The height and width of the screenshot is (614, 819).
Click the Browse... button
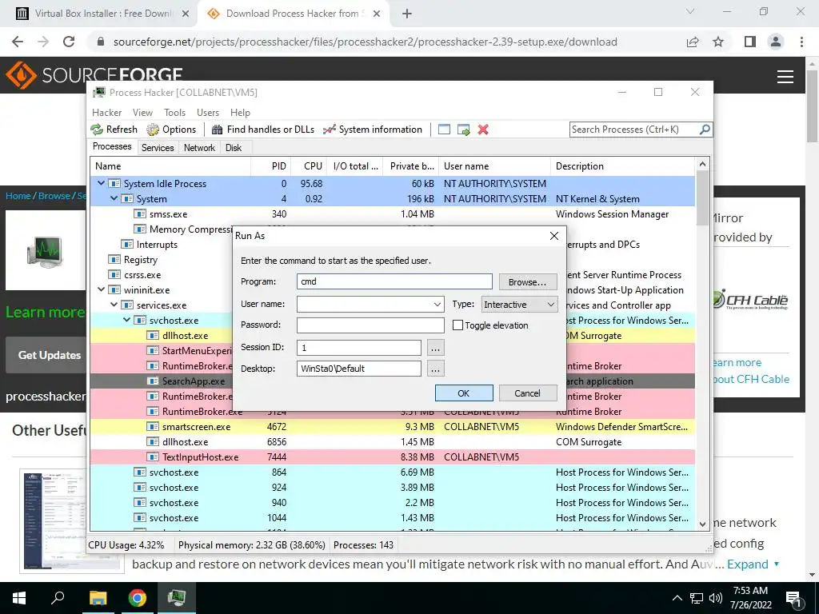click(x=528, y=282)
